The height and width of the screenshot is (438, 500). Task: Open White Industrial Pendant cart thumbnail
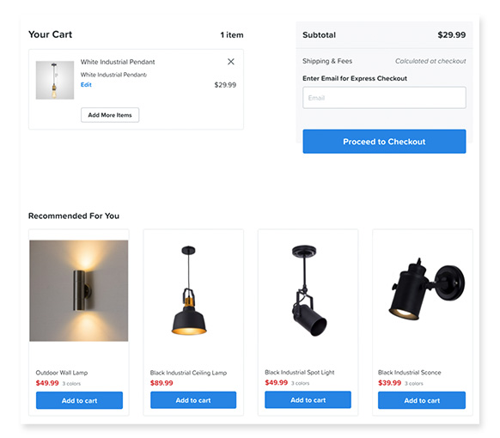[x=55, y=81]
